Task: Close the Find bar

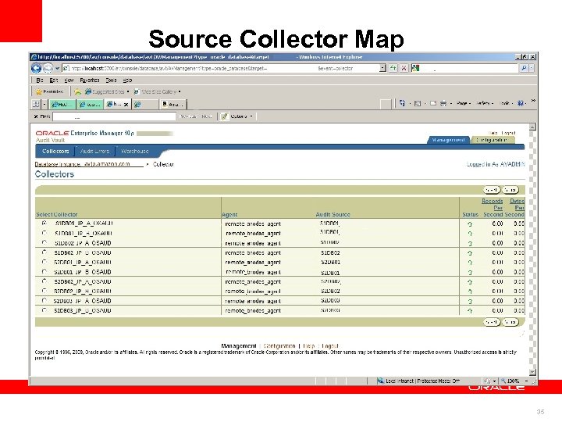Action: [x=36, y=116]
